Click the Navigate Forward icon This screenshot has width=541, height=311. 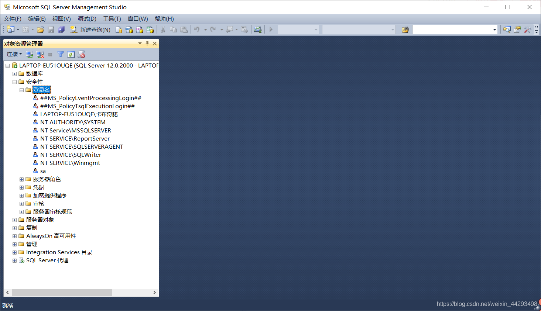tap(244, 30)
